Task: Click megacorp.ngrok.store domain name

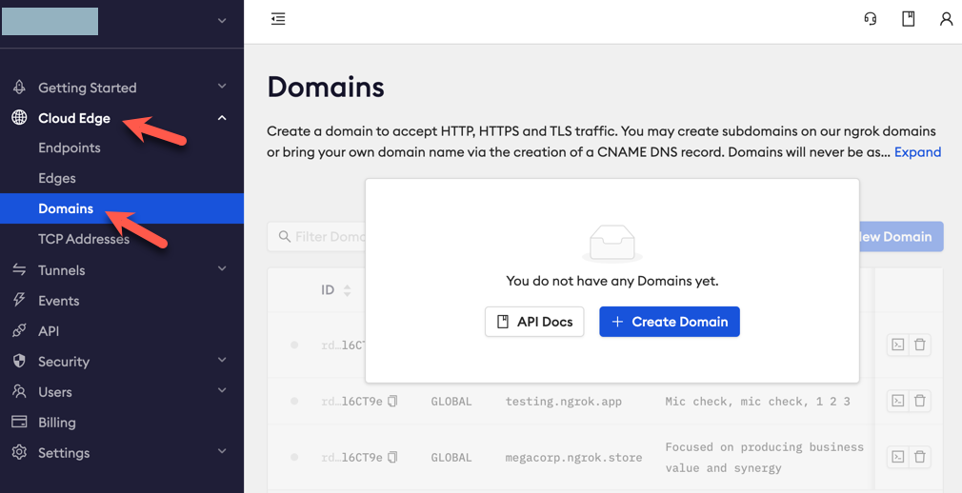Action: (573, 458)
